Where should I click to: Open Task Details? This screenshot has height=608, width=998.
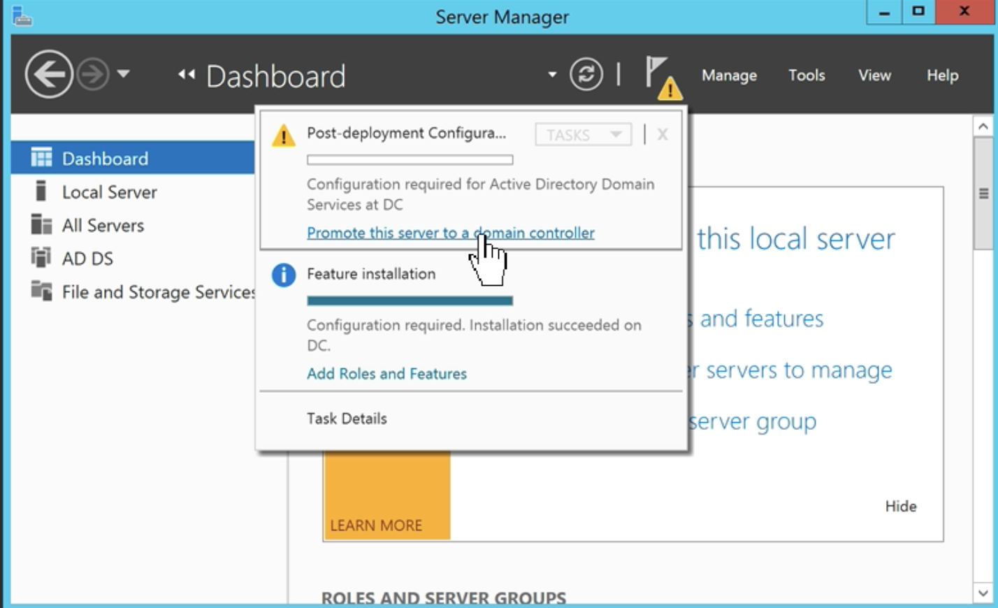[x=347, y=418]
